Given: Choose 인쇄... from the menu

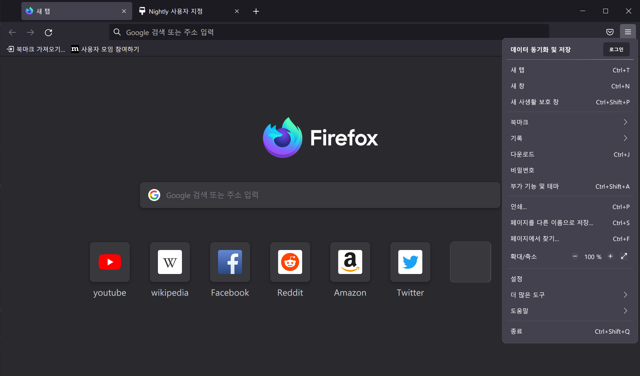Looking at the screenshot, I should [570, 207].
